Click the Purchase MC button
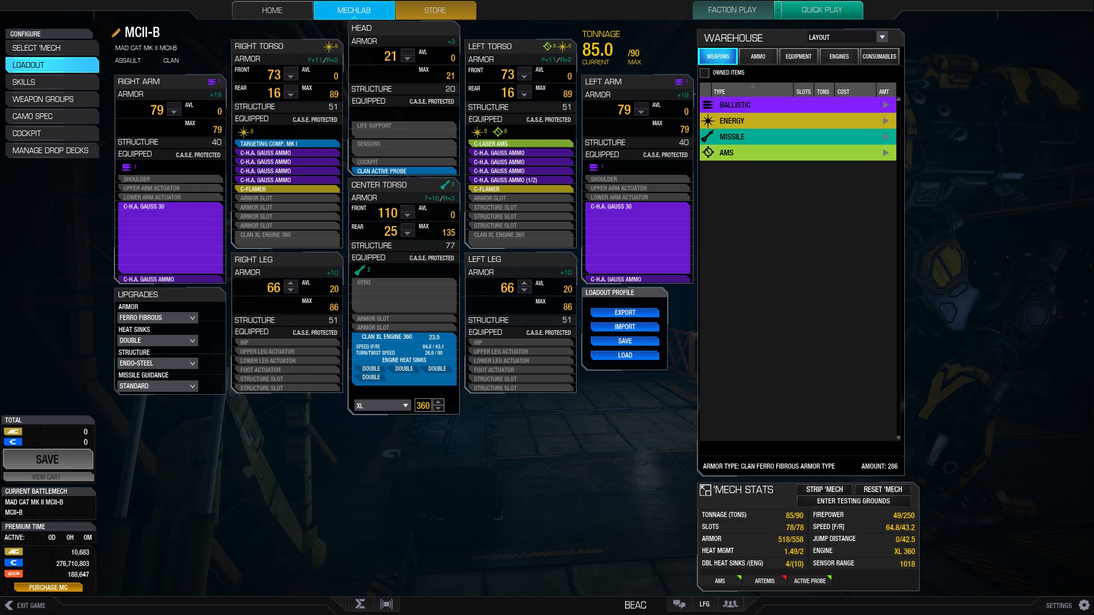This screenshot has height=615, width=1094. [48, 587]
